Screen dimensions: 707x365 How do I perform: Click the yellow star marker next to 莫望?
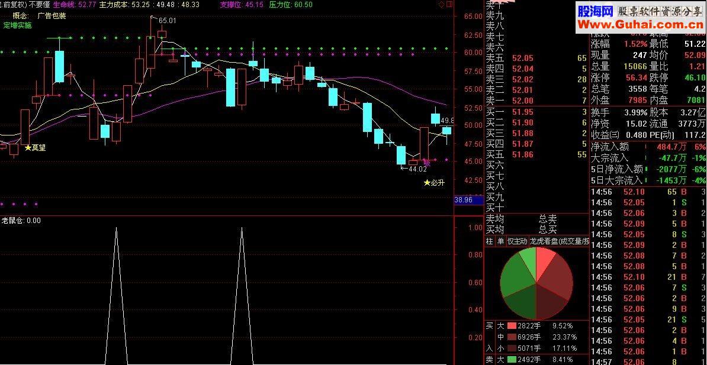(28, 147)
